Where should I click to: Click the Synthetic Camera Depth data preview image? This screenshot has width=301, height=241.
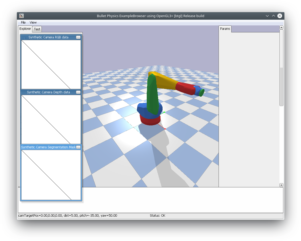(51, 119)
